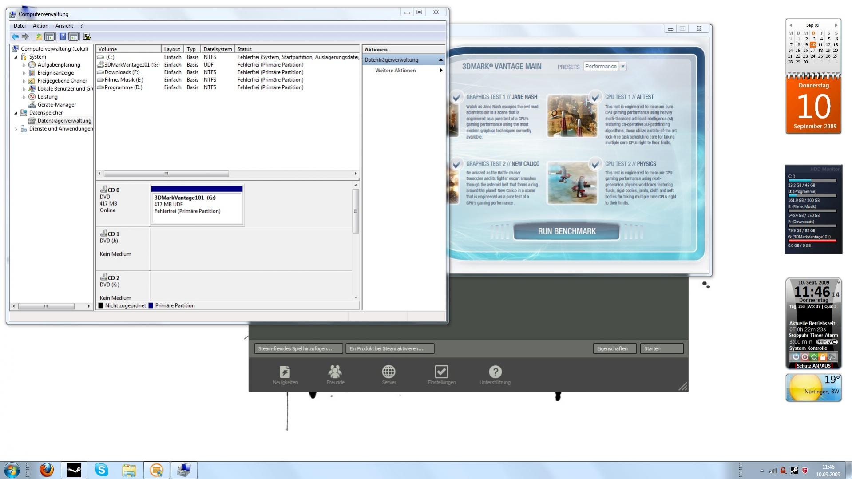Expand the Leistung node arrow
This screenshot has height=479, width=852.
(x=24, y=97)
